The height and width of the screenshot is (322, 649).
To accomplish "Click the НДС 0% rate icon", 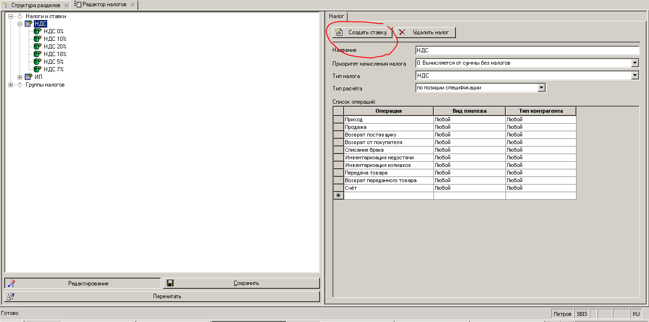I will tap(38, 31).
